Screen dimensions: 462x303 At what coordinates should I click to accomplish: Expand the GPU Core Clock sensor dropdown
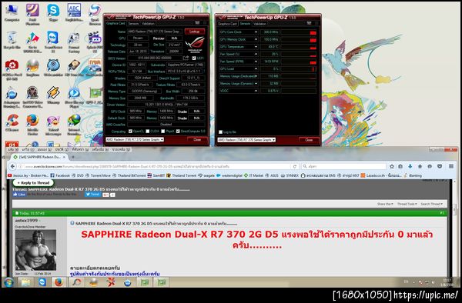click(x=256, y=32)
